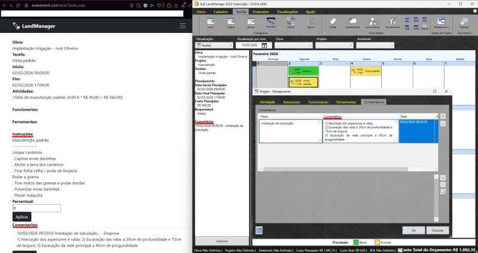The height and width of the screenshot is (253, 478).
Task: Switch to the Funcionários tab in dialog
Action: (x=317, y=102)
